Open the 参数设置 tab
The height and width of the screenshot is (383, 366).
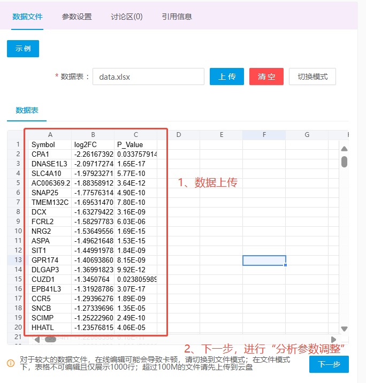click(x=77, y=17)
